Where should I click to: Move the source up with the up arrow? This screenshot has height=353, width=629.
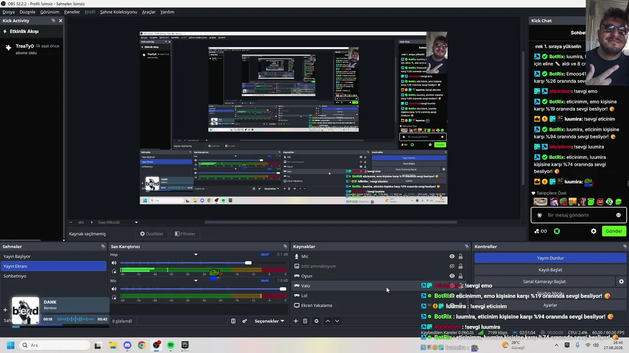pos(328,321)
